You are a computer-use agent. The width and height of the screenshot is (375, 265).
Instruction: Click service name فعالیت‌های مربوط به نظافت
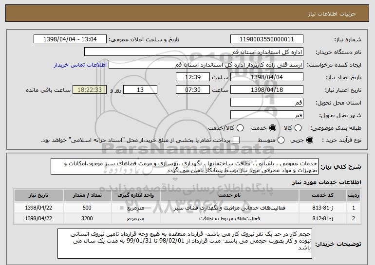(x=229, y=218)
